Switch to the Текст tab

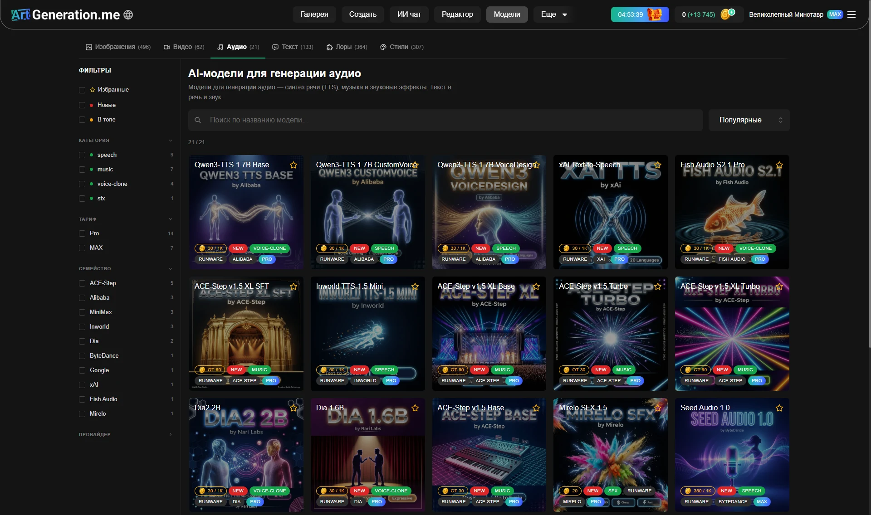[293, 47]
